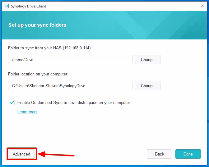This screenshot has height=167, width=209.
Task: Click the Synology Drive Client title text
Action: point(28,6)
